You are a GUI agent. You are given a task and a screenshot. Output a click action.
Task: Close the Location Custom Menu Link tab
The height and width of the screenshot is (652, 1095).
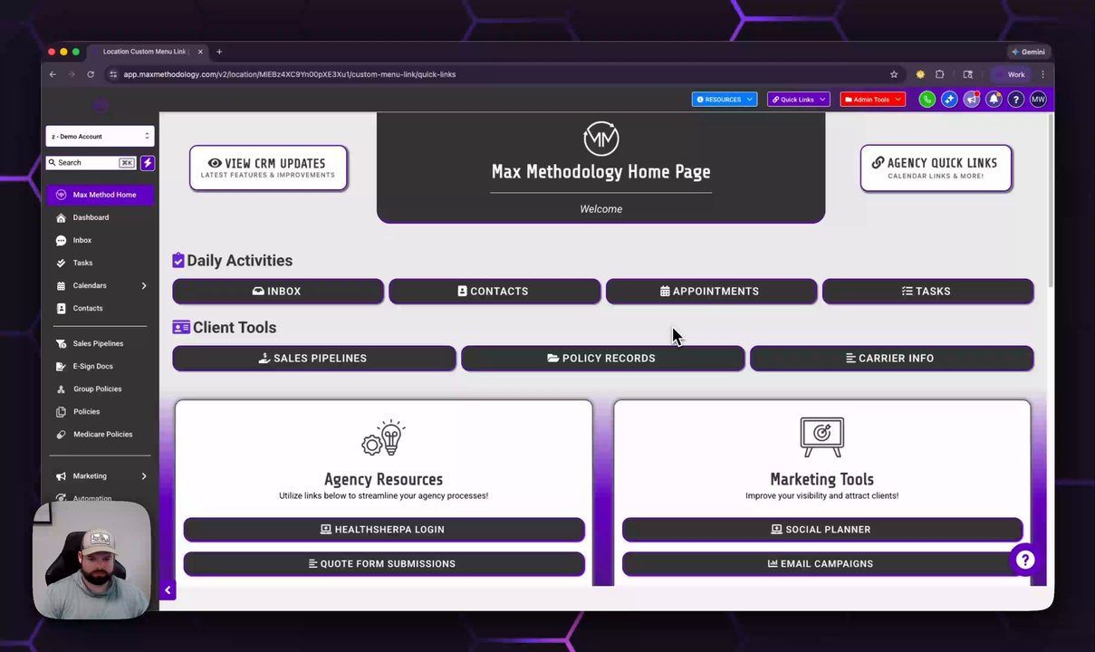pos(200,52)
